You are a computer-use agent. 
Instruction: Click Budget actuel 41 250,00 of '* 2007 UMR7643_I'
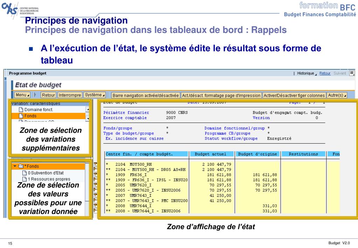point(220,196)
